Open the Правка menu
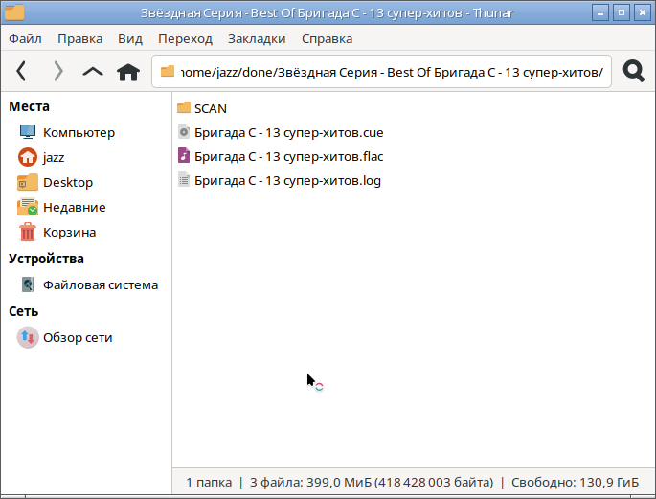 pyautogui.click(x=79, y=39)
